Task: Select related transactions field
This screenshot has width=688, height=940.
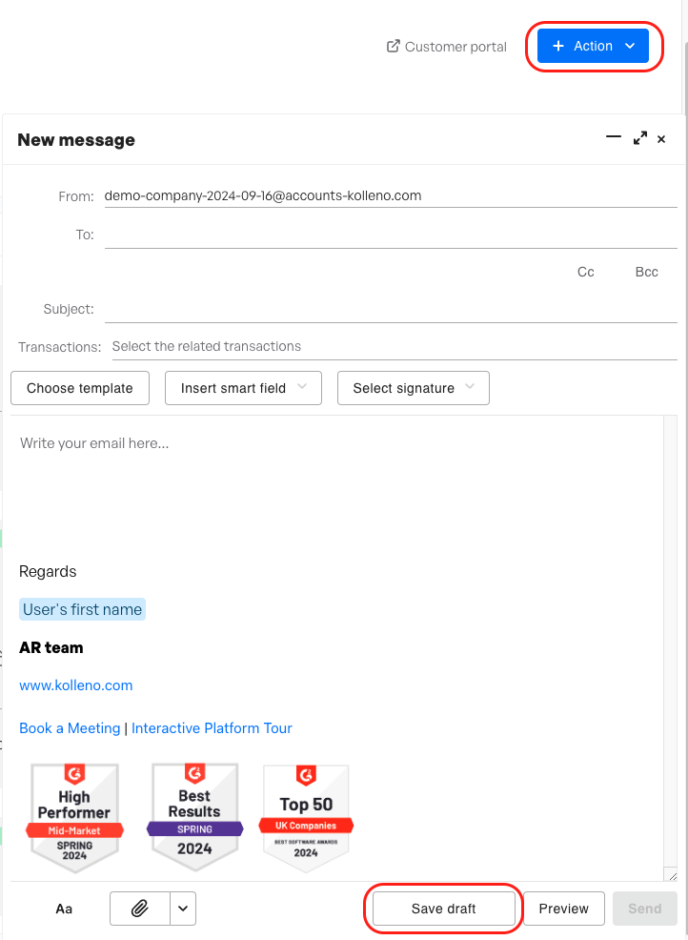Action: 391,346
